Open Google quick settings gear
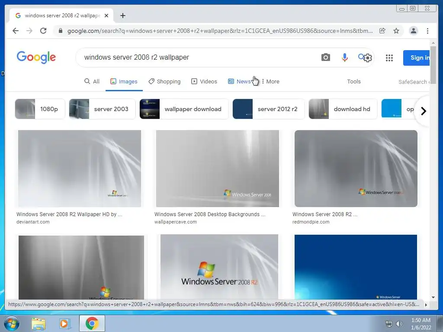The image size is (443, 332). [368, 58]
